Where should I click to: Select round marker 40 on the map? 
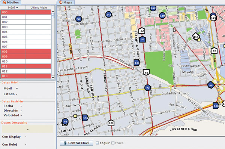[x=65, y=122]
